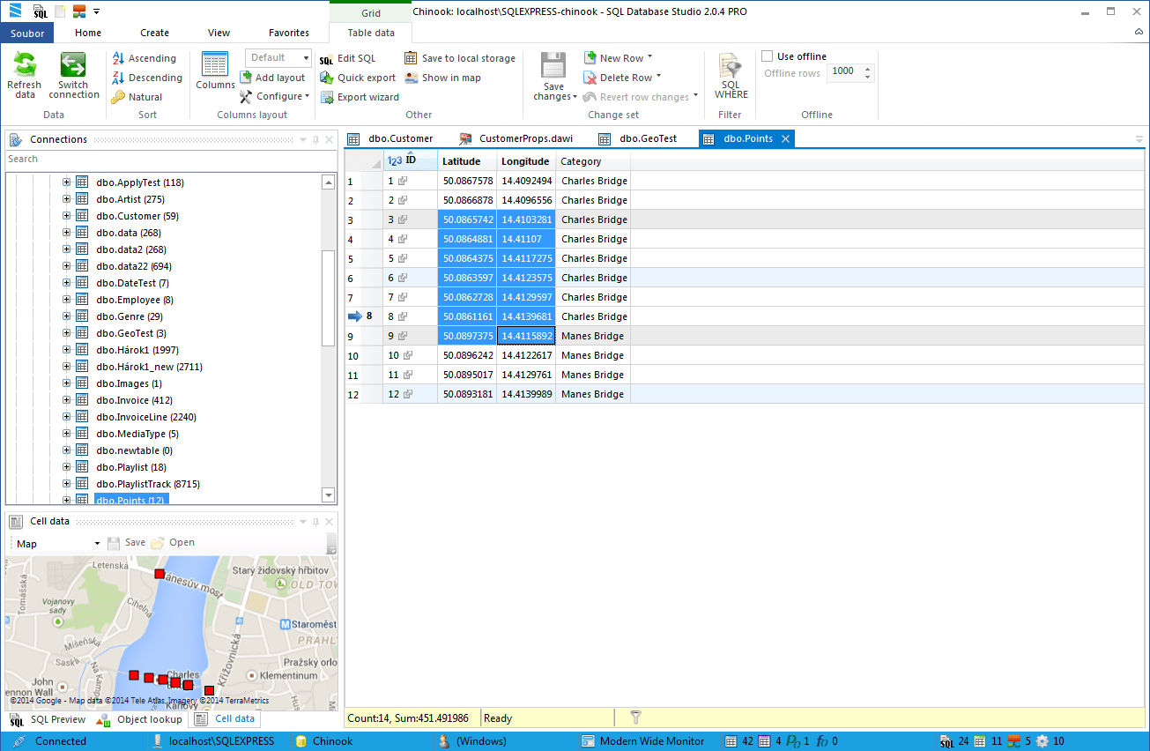Click Delete Row

pos(621,78)
